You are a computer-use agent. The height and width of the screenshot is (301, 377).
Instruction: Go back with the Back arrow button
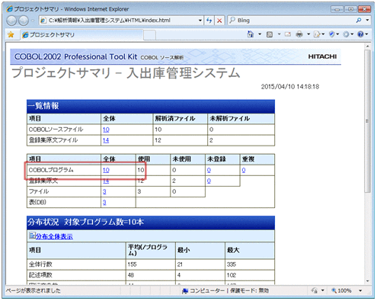coord(11,21)
